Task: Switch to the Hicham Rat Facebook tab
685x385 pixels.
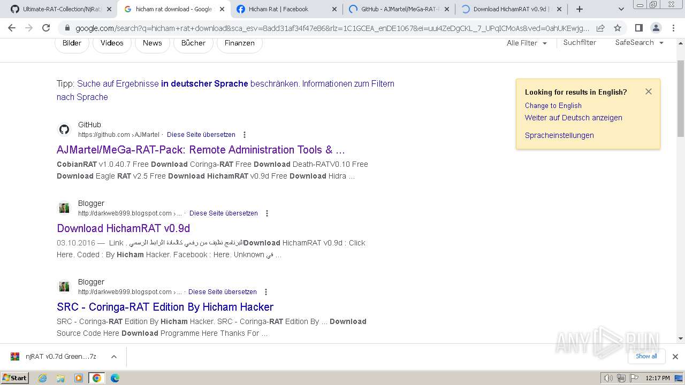Action: click(278, 9)
